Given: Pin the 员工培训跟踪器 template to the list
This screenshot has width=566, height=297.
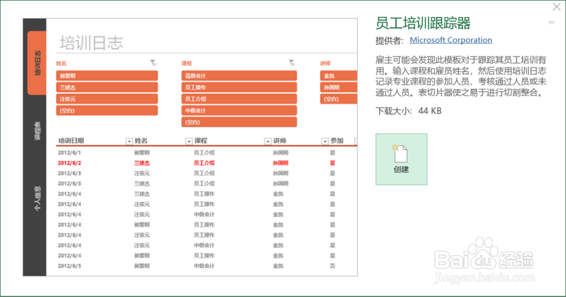Looking at the screenshot, I should point(551,23).
